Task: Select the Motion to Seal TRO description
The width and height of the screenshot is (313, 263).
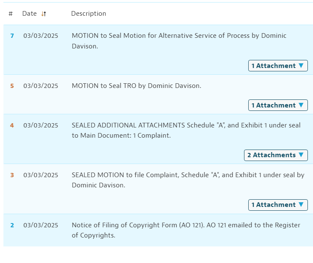Action: [x=136, y=86]
